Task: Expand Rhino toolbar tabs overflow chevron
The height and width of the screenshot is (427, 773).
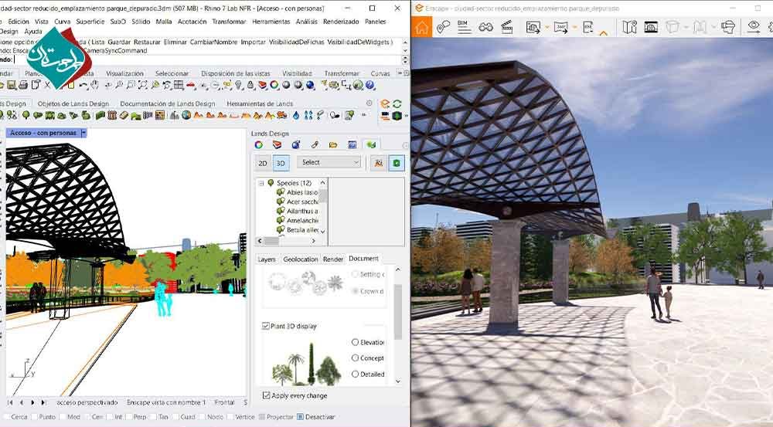Action: coord(400,73)
